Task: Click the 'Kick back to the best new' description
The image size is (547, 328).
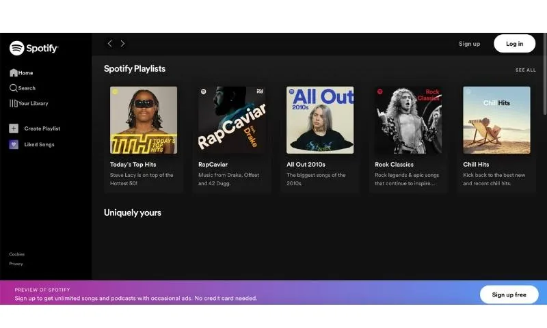Action: [x=494, y=179]
